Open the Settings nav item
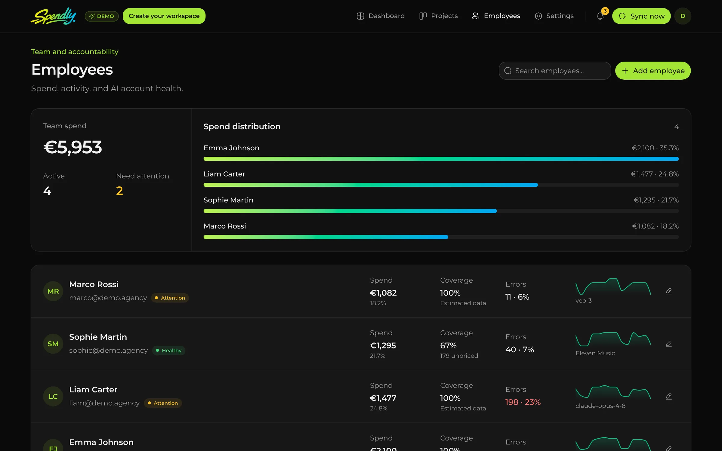The width and height of the screenshot is (722, 451). [554, 16]
